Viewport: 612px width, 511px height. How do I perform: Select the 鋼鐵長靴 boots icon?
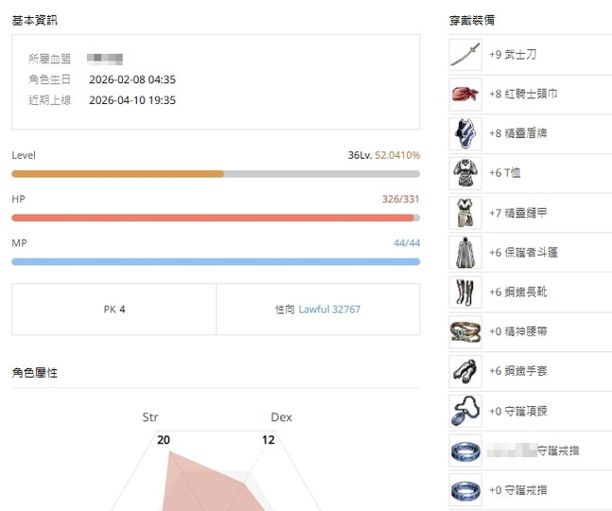[x=465, y=292]
